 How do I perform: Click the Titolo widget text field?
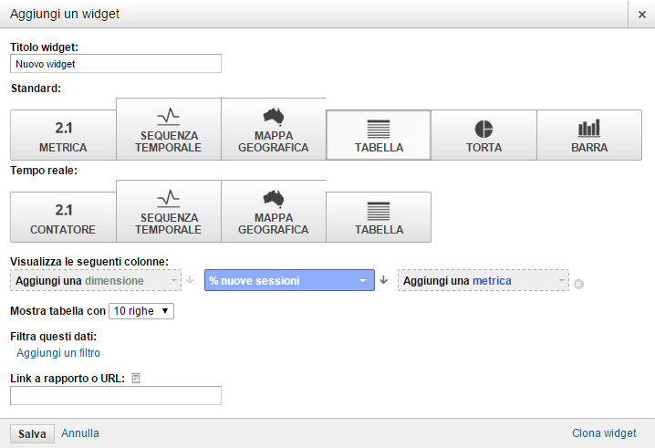pos(116,64)
